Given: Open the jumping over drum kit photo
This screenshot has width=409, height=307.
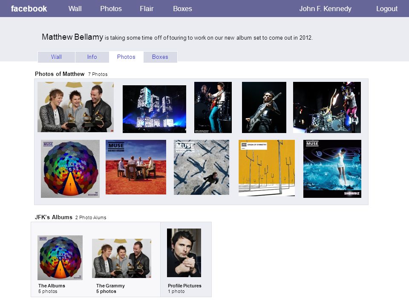Looking at the screenshot, I should pyautogui.click(x=327, y=107).
